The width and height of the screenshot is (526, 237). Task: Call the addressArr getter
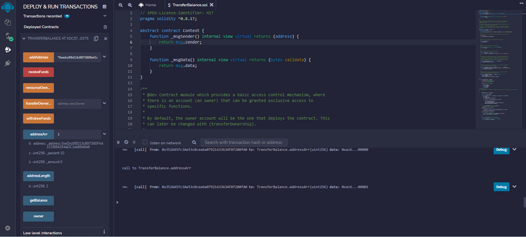click(x=38, y=134)
